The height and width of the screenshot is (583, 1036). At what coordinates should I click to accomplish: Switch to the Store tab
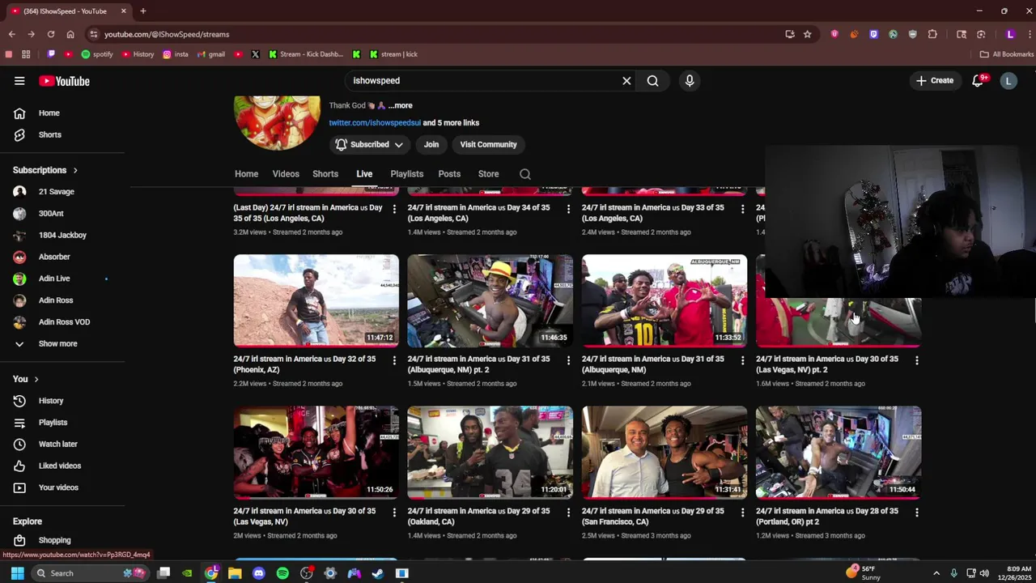tap(488, 174)
